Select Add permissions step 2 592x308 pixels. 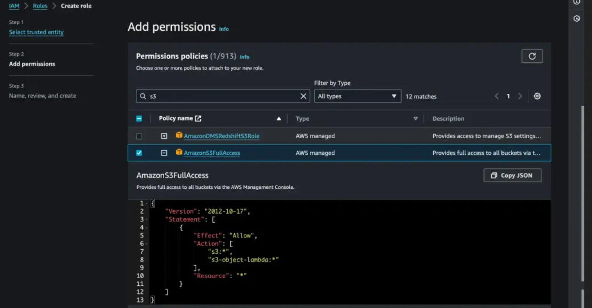click(x=32, y=64)
